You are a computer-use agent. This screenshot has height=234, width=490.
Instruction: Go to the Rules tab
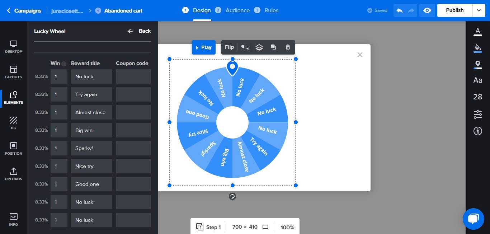(271, 10)
